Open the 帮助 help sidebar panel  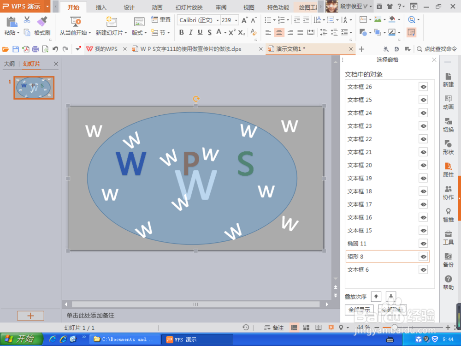[448, 282]
